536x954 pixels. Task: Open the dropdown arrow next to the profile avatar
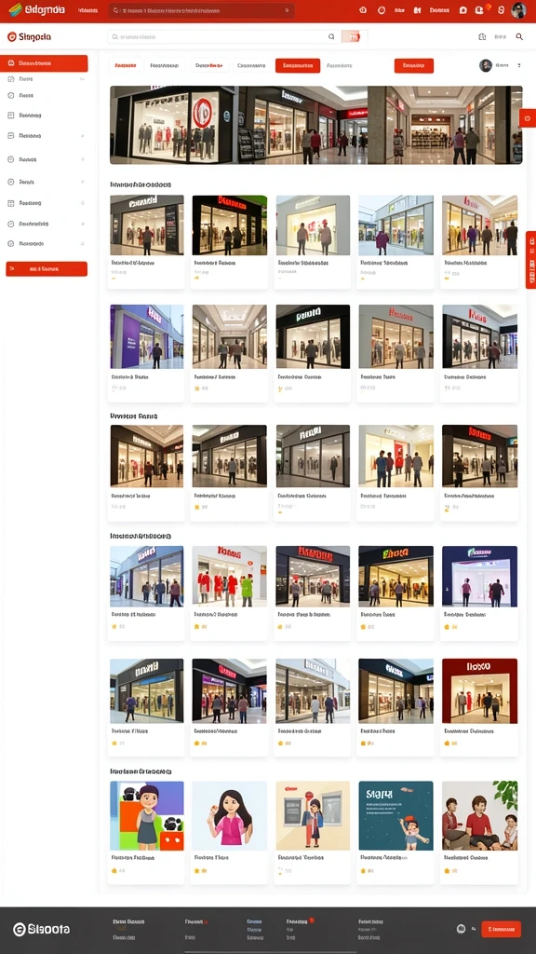point(519,65)
